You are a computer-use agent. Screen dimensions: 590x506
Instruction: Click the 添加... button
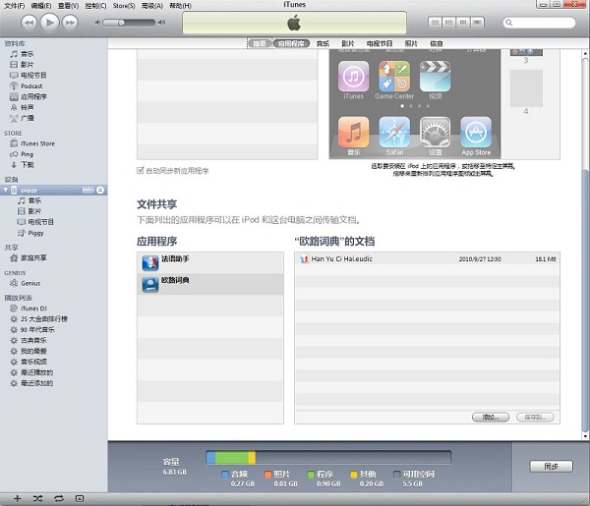coord(491,417)
